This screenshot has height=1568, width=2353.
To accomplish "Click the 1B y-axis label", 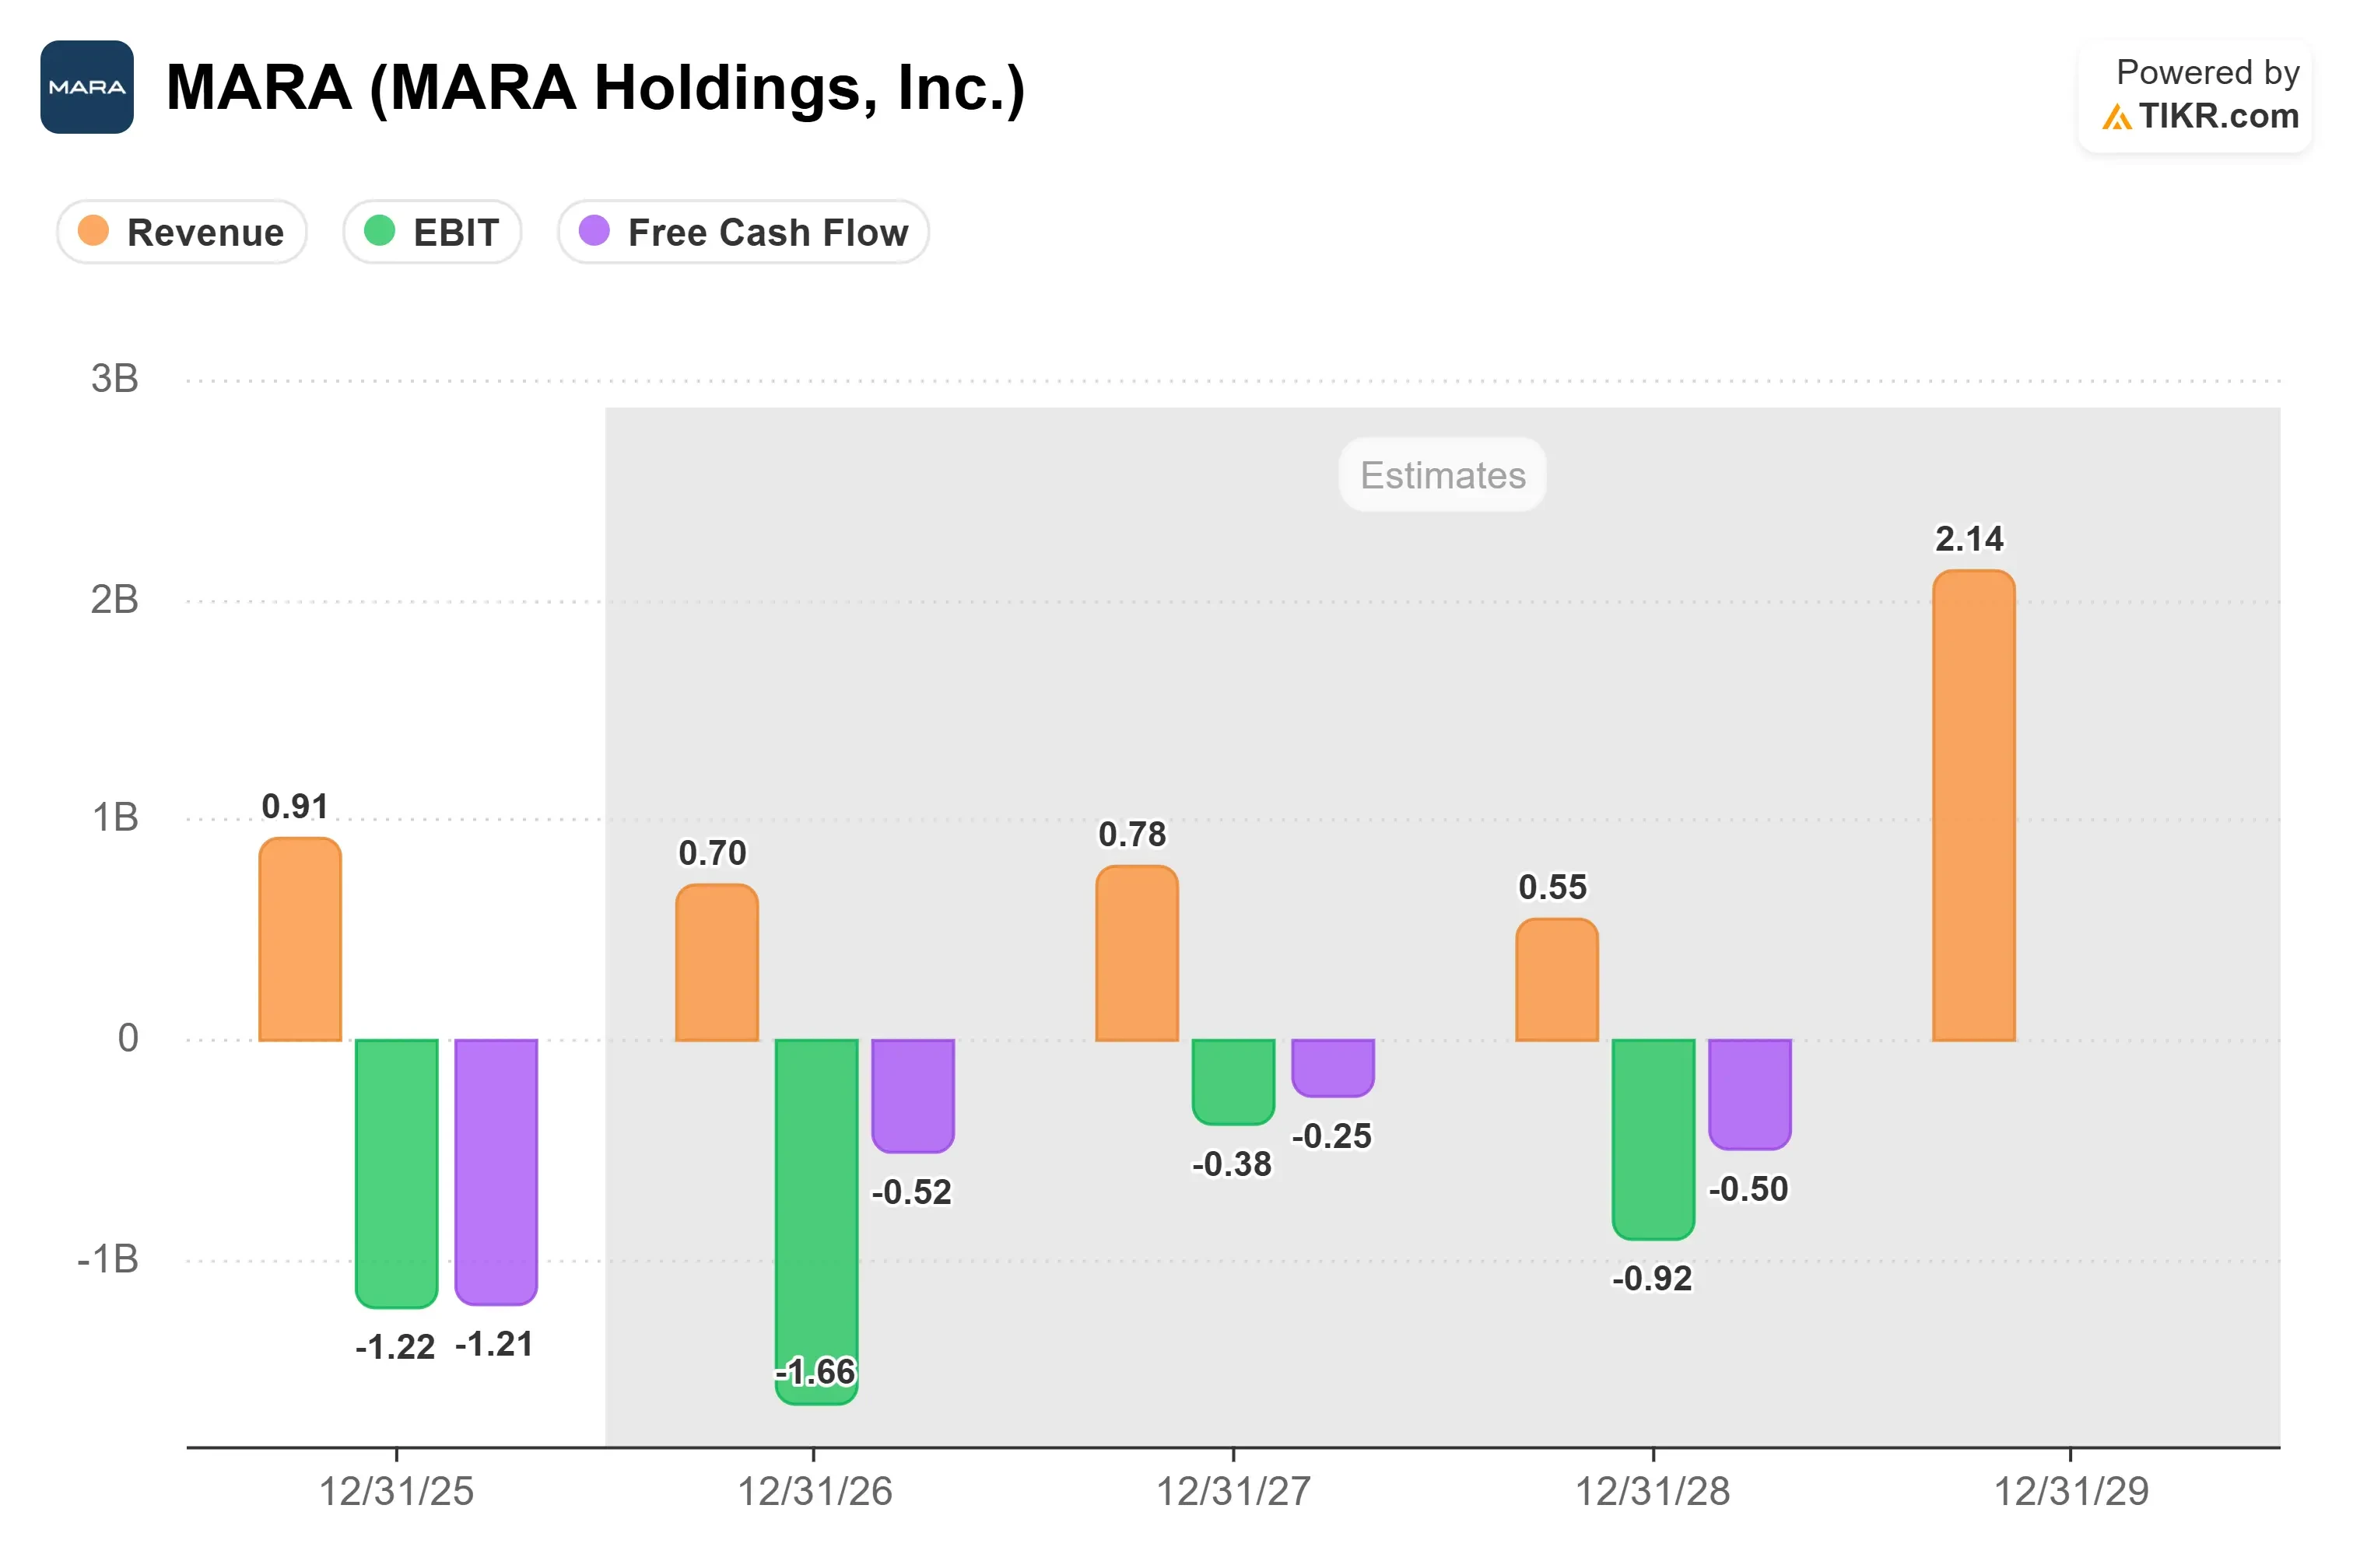I will pos(115,818).
